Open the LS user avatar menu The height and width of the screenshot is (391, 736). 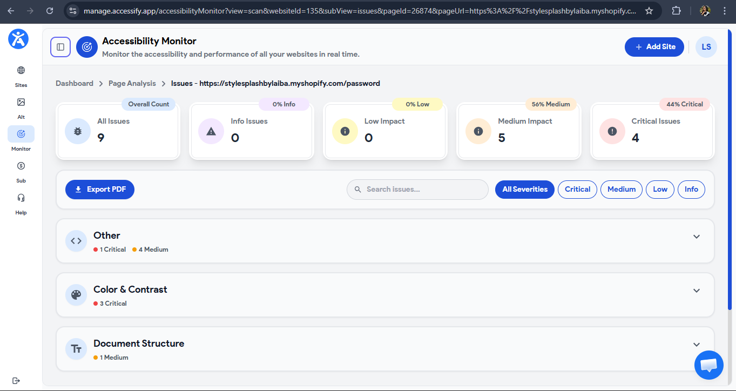[706, 47]
